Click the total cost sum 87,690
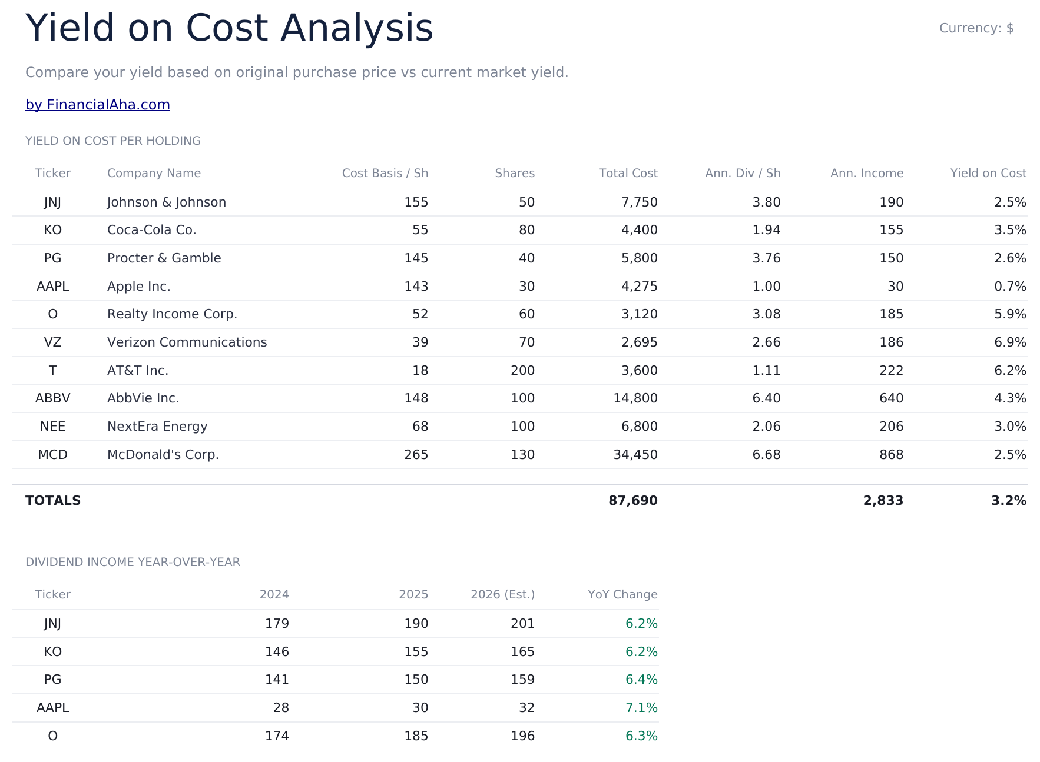This screenshot has height=762, width=1040. [633, 501]
